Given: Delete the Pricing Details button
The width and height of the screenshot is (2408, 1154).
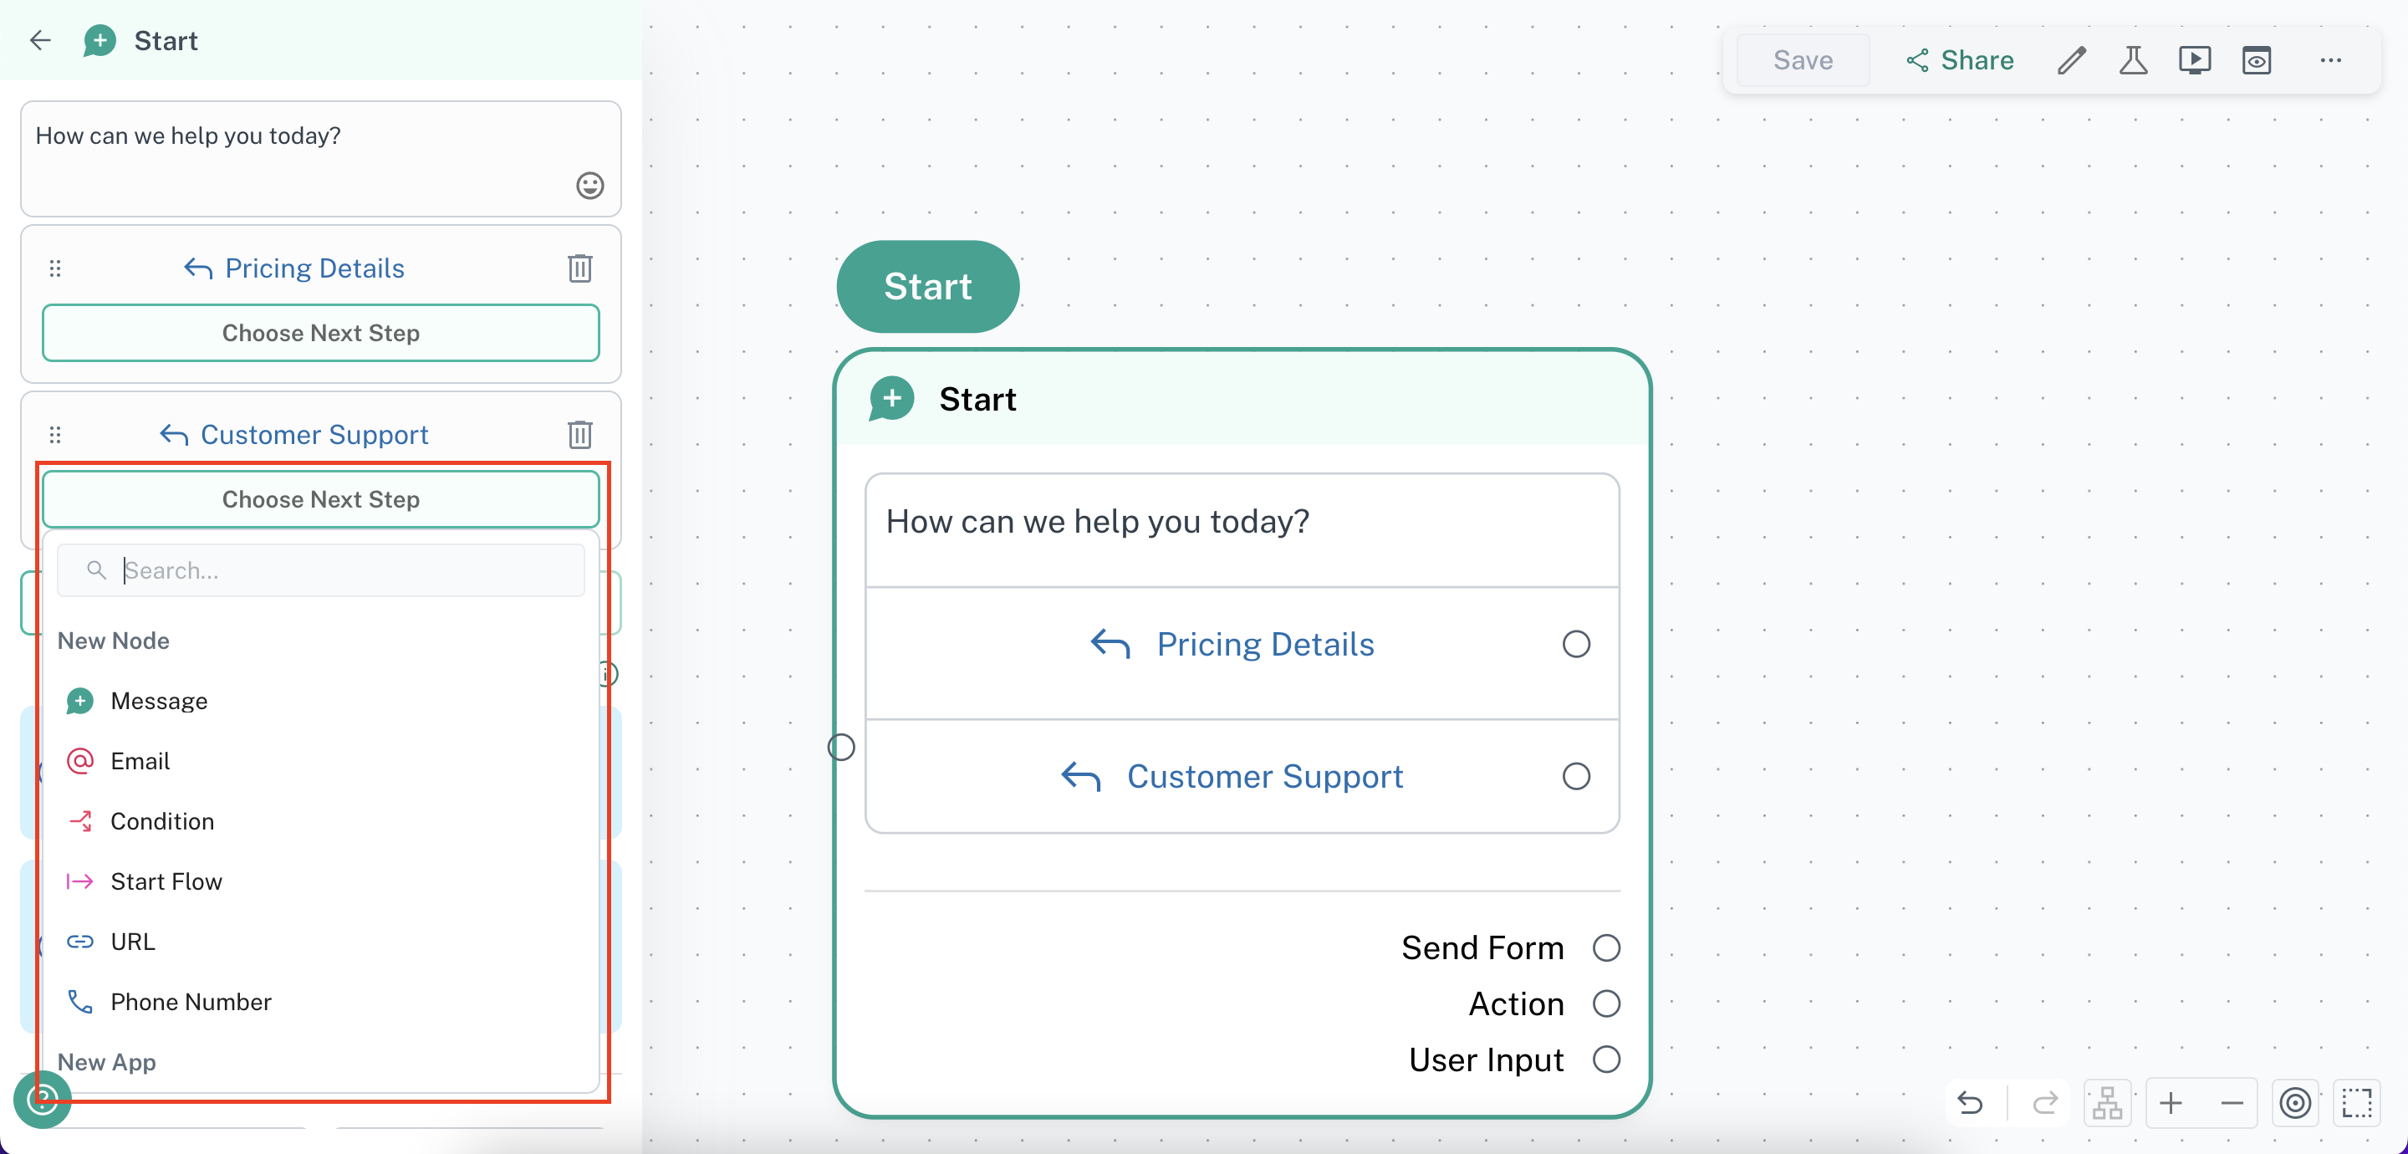Looking at the screenshot, I should (579, 268).
